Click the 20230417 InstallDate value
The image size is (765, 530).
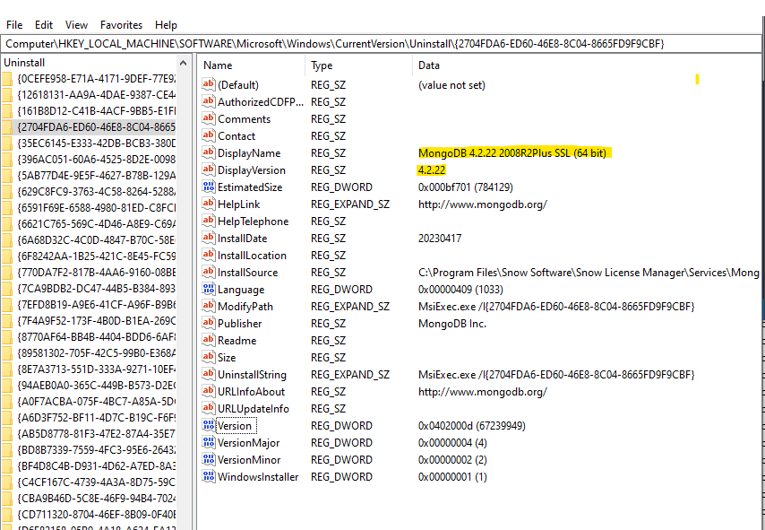click(440, 239)
